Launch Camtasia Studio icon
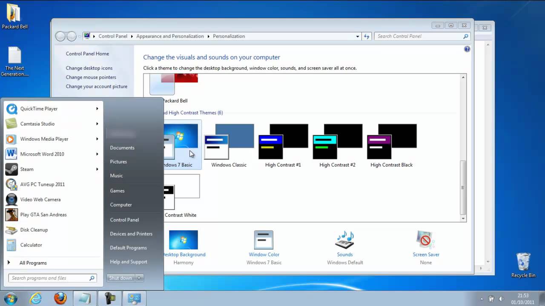Image resolution: width=545 pixels, height=306 pixels. pos(11,124)
